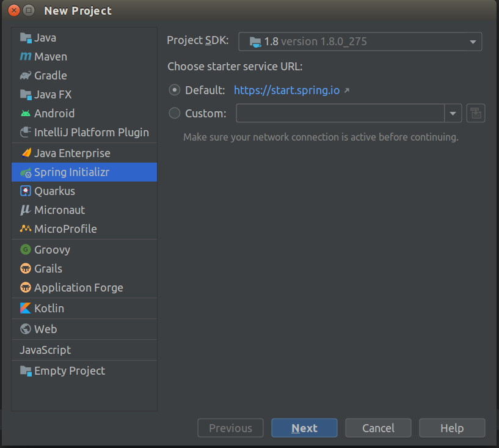Focus the Custom URL text field
The width and height of the screenshot is (499, 448).
coord(340,114)
